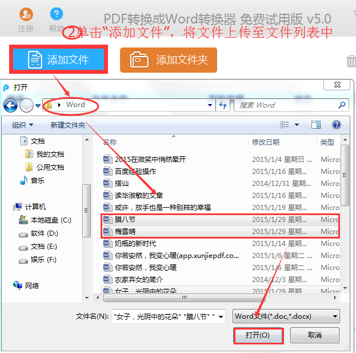Image resolution: width=356 pixels, height=353 pixels.
Task: Select file 奶瓶的新时代
Action: 135,244
